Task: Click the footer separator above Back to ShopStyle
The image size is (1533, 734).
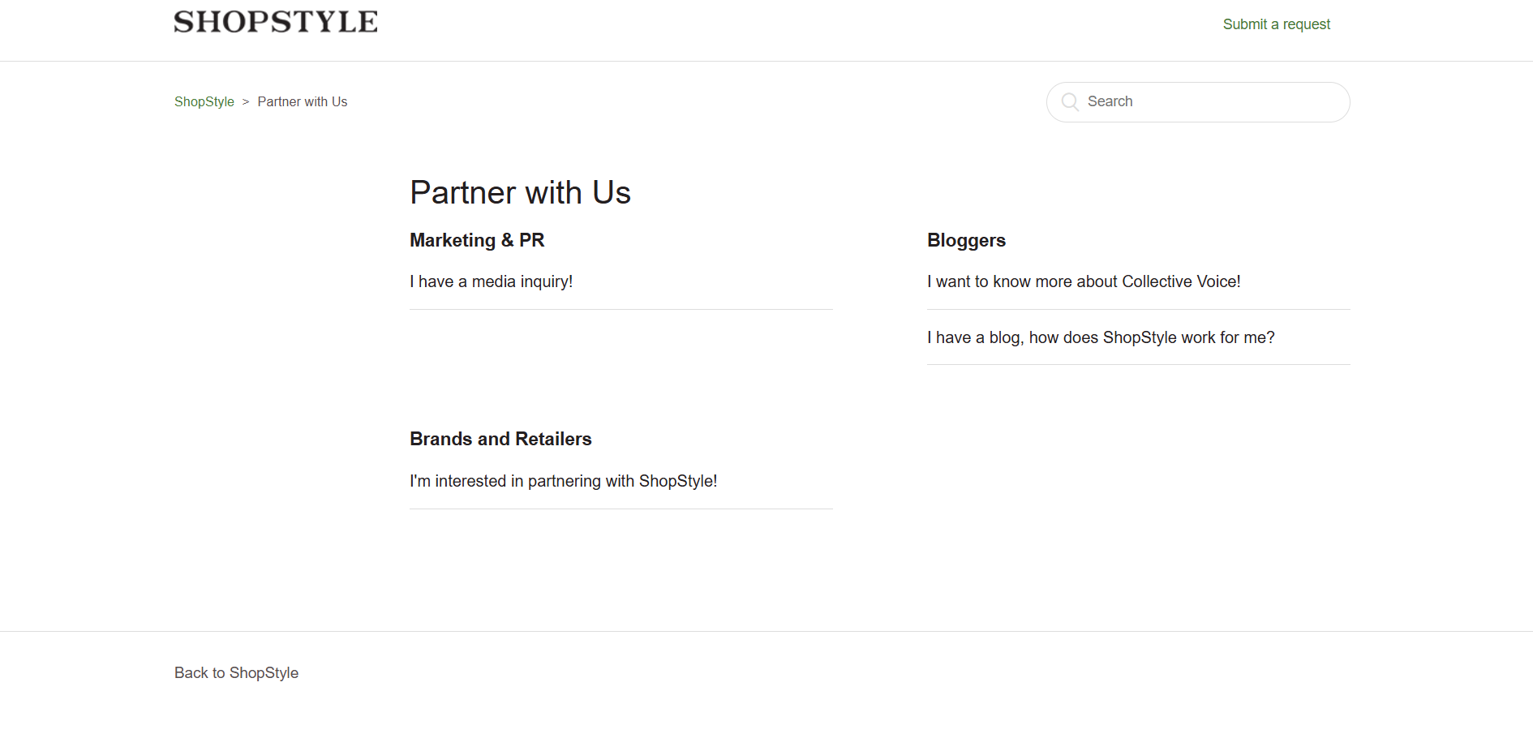Action: pyautogui.click(x=766, y=631)
